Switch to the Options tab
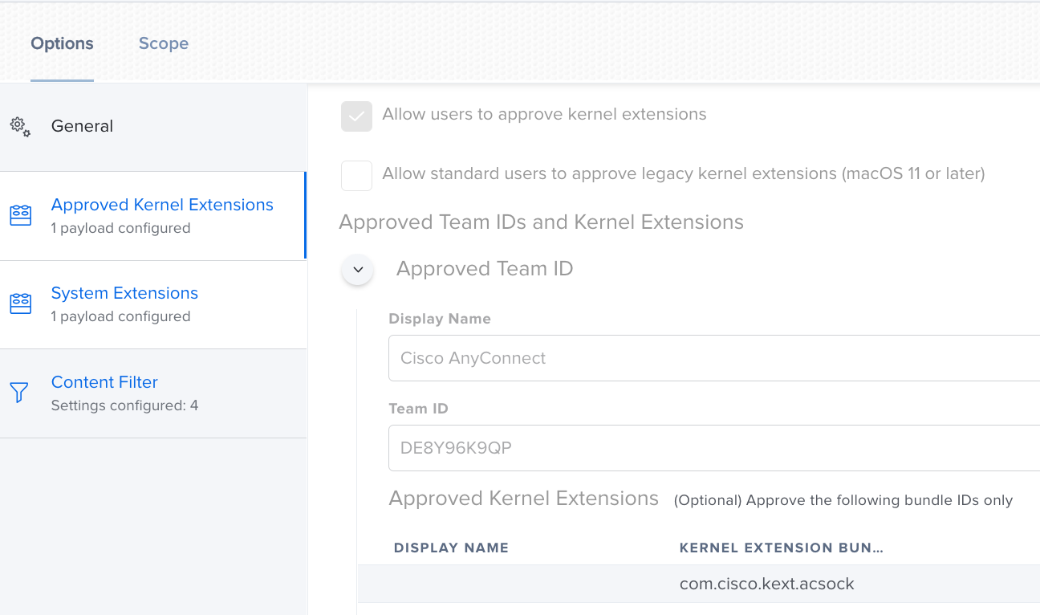Viewport: 1040px width, 615px height. (62, 43)
